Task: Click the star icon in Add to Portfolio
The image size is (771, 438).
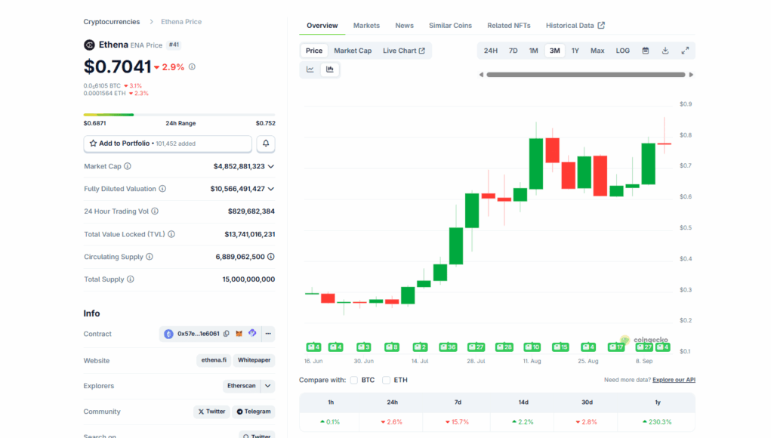Action: tap(93, 143)
